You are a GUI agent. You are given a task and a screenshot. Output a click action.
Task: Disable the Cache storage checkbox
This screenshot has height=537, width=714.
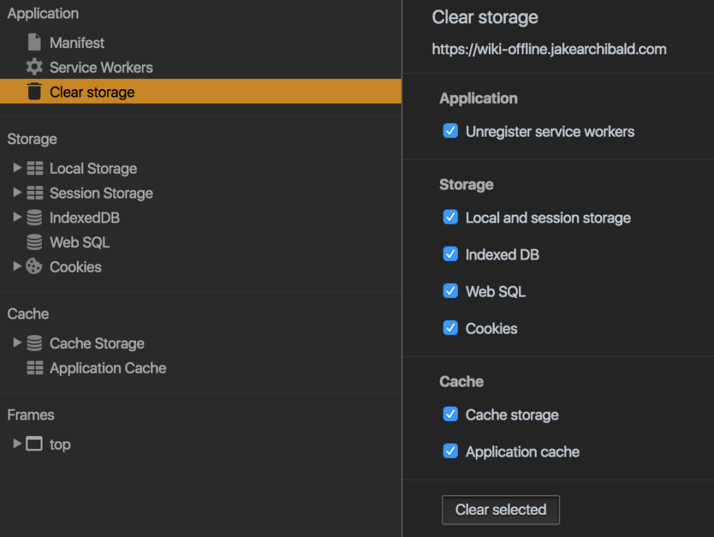(x=450, y=414)
